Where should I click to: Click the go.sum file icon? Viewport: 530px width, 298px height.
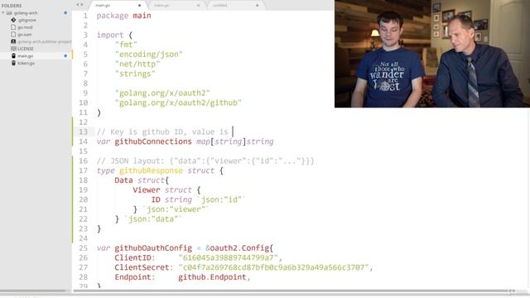[x=13, y=34]
